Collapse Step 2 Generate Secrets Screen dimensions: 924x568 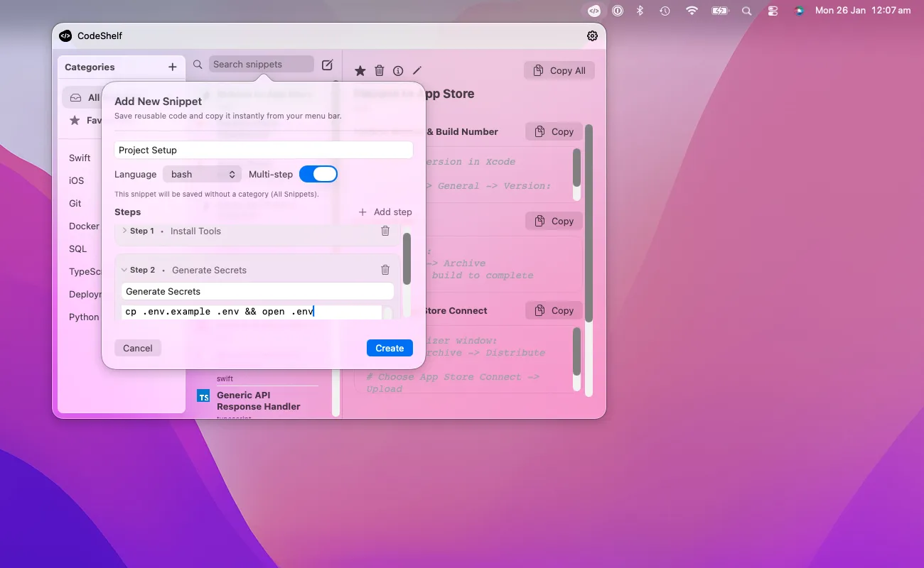pos(125,270)
